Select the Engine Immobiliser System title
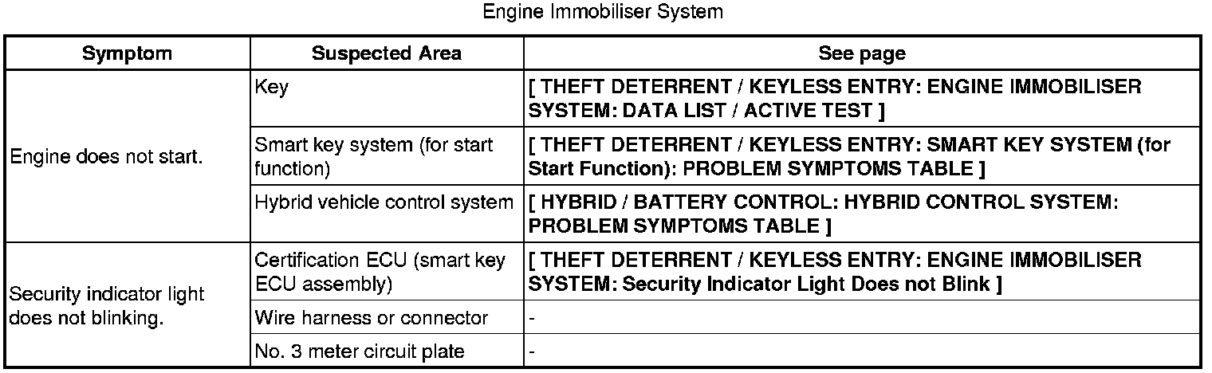The width and height of the screenshot is (1212, 373). (x=603, y=12)
